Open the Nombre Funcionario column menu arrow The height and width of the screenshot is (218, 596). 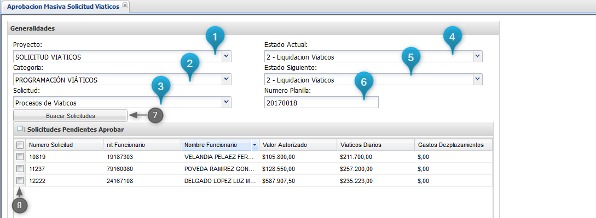point(254,145)
